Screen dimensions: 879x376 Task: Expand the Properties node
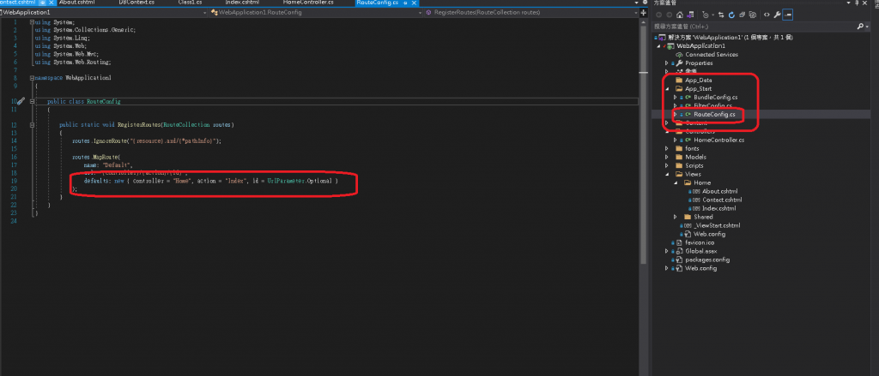(666, 63)
